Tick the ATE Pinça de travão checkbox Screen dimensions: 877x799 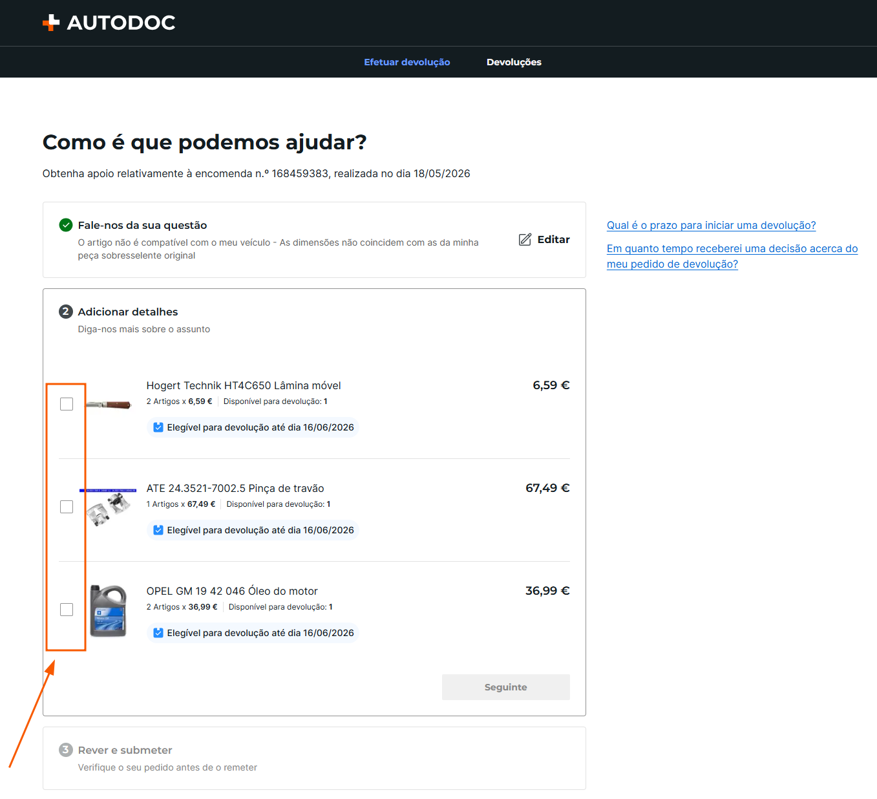tap(67, 507)
